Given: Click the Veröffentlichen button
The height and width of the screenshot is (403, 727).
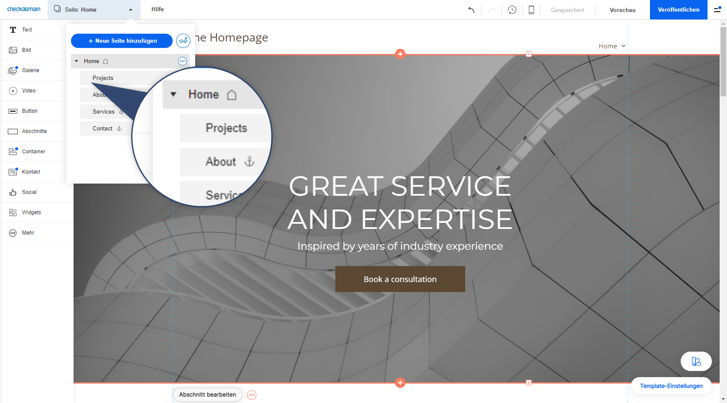Looking at the screenshot, I should [x=678, y=10].
